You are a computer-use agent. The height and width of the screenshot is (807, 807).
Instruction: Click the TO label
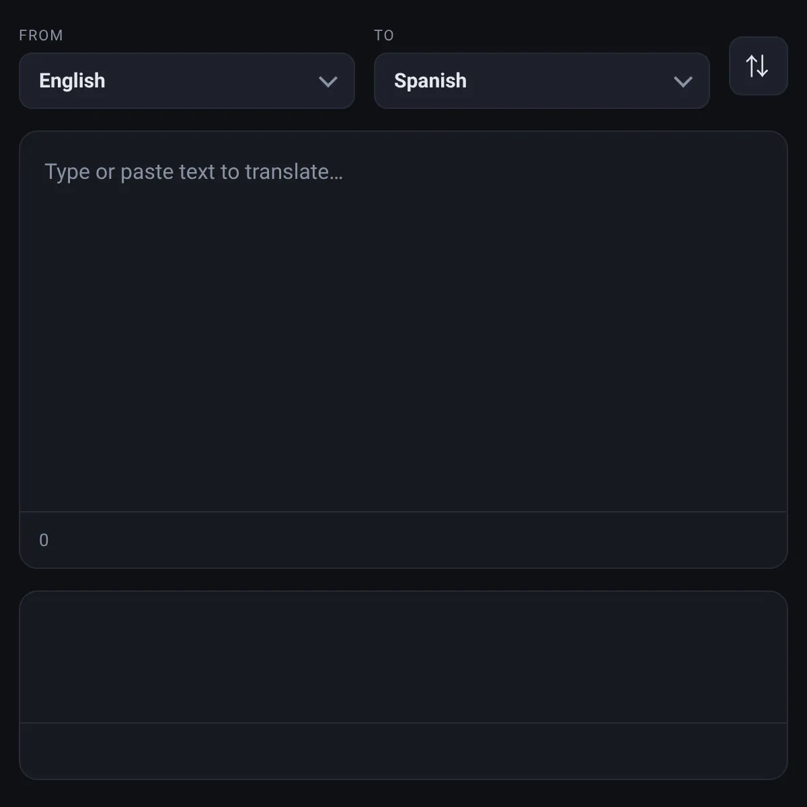[x=384, y=36]
